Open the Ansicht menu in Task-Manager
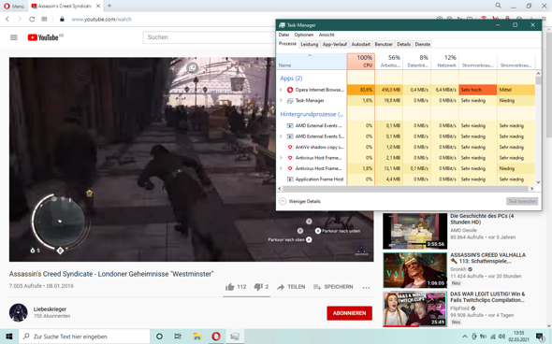 point(327,35)
